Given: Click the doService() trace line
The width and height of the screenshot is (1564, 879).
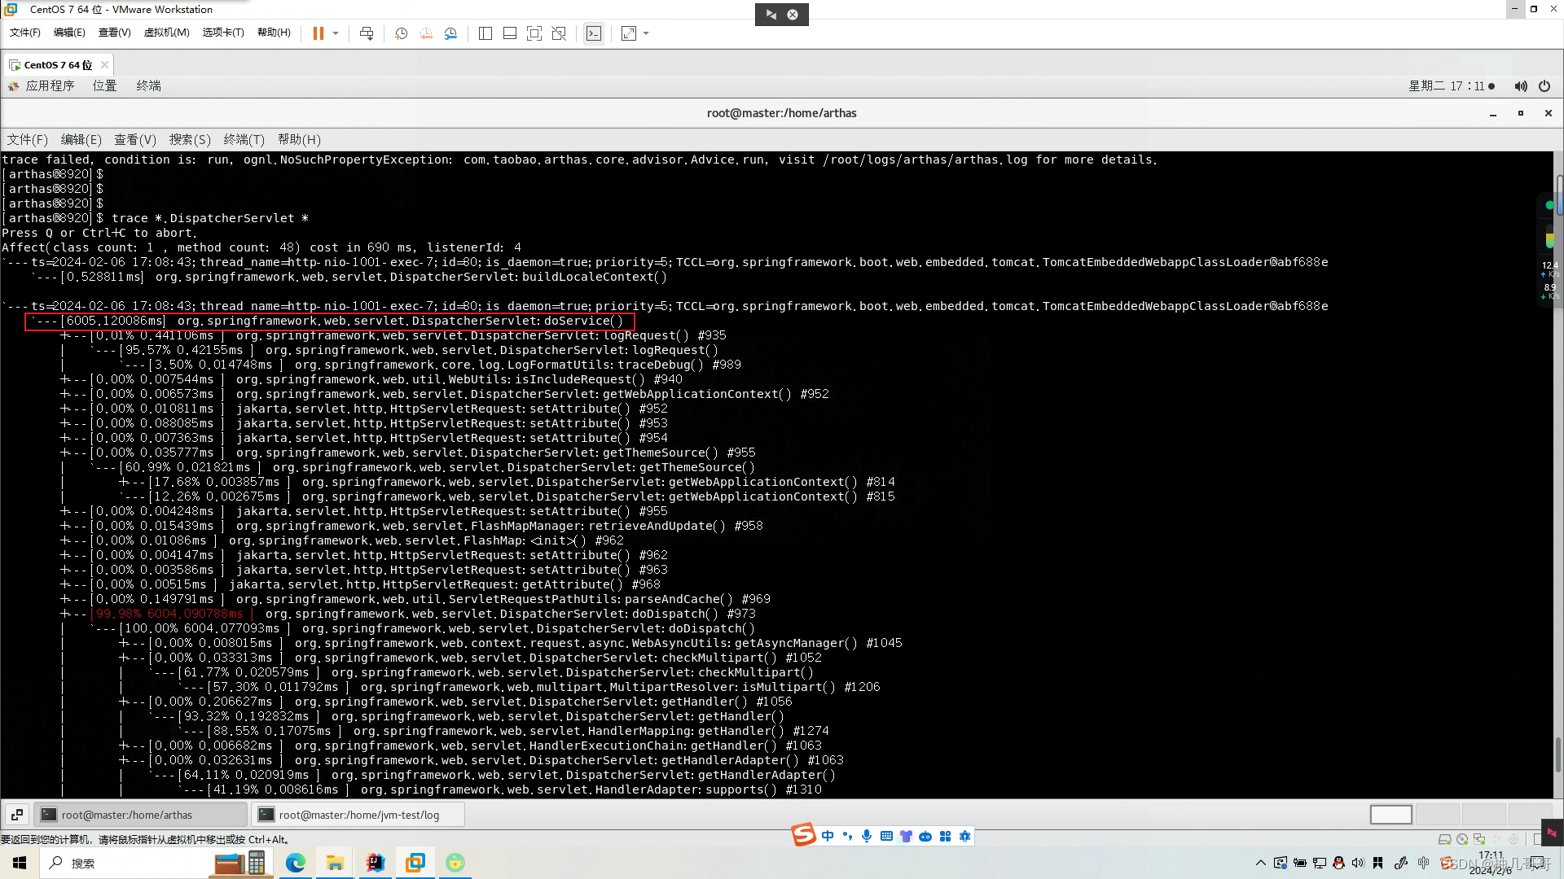Looking at the screenshot, I should pos(330,321).
